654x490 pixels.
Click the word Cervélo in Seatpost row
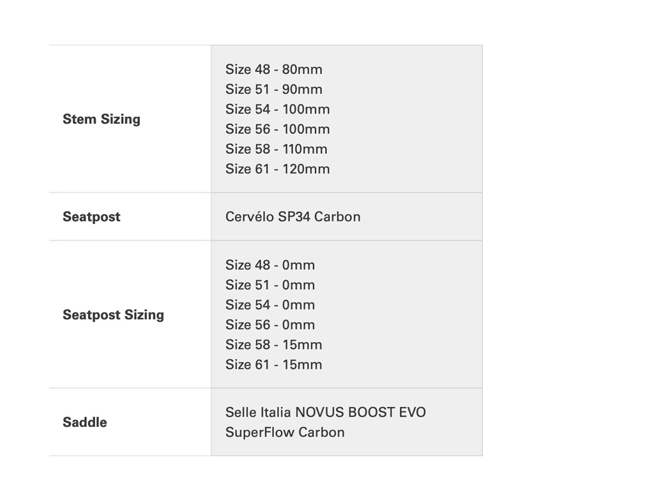[250, 217]
